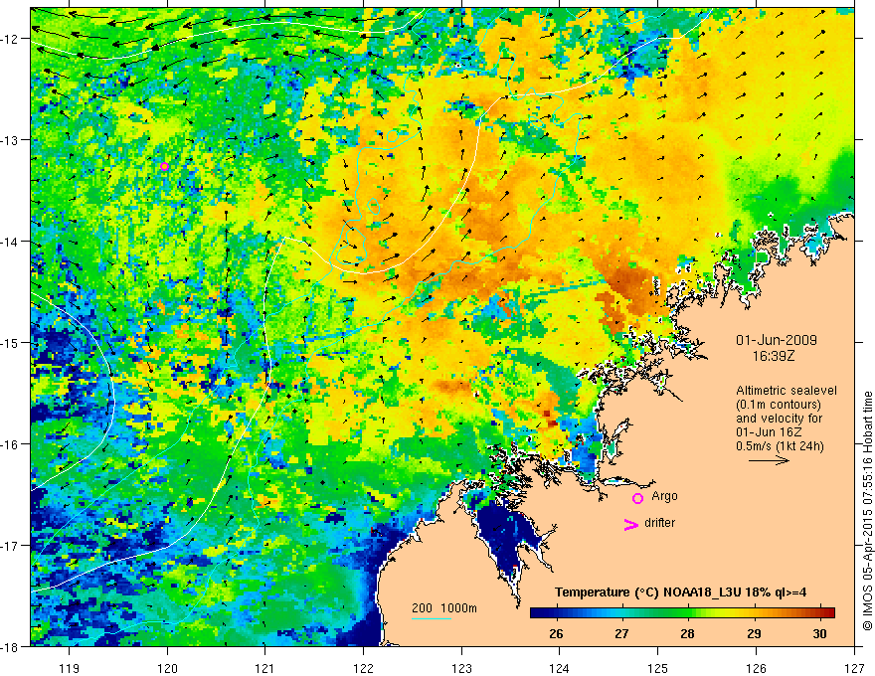Click the '122' longitude axis label
The height and width of the screenshot is (676, 875).
click(x=363, y=668)
